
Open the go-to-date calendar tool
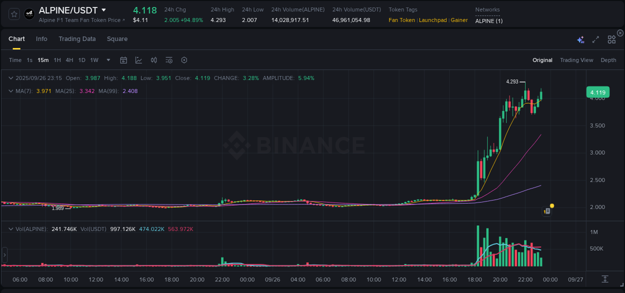click(x=123, y=59)
